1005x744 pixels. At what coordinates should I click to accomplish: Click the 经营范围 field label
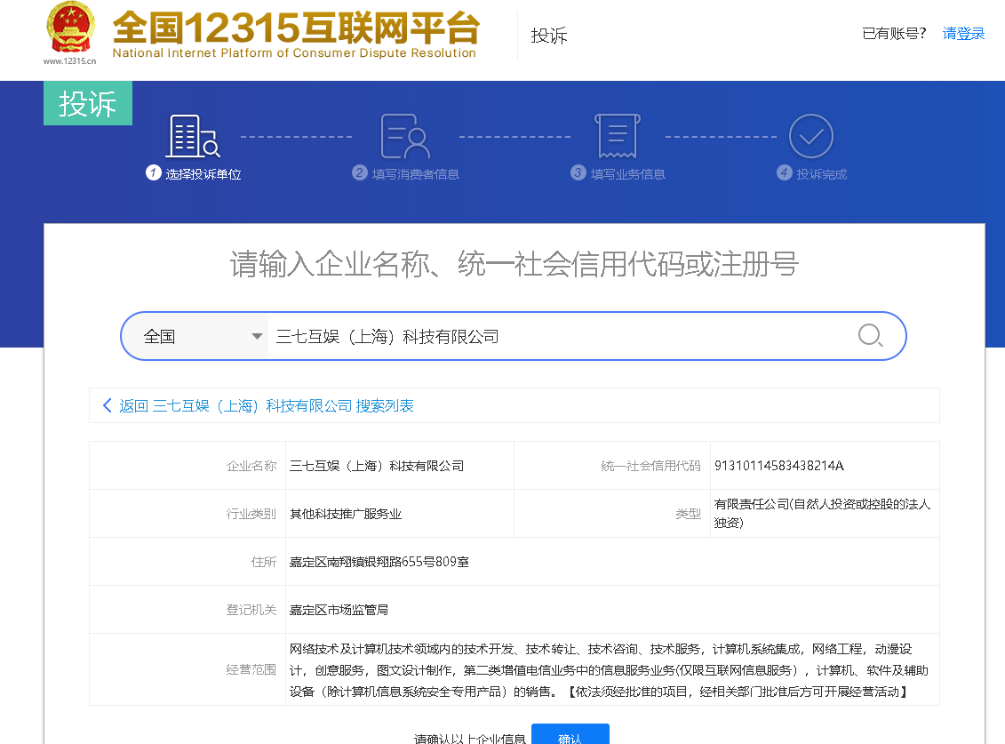point(251,669)
